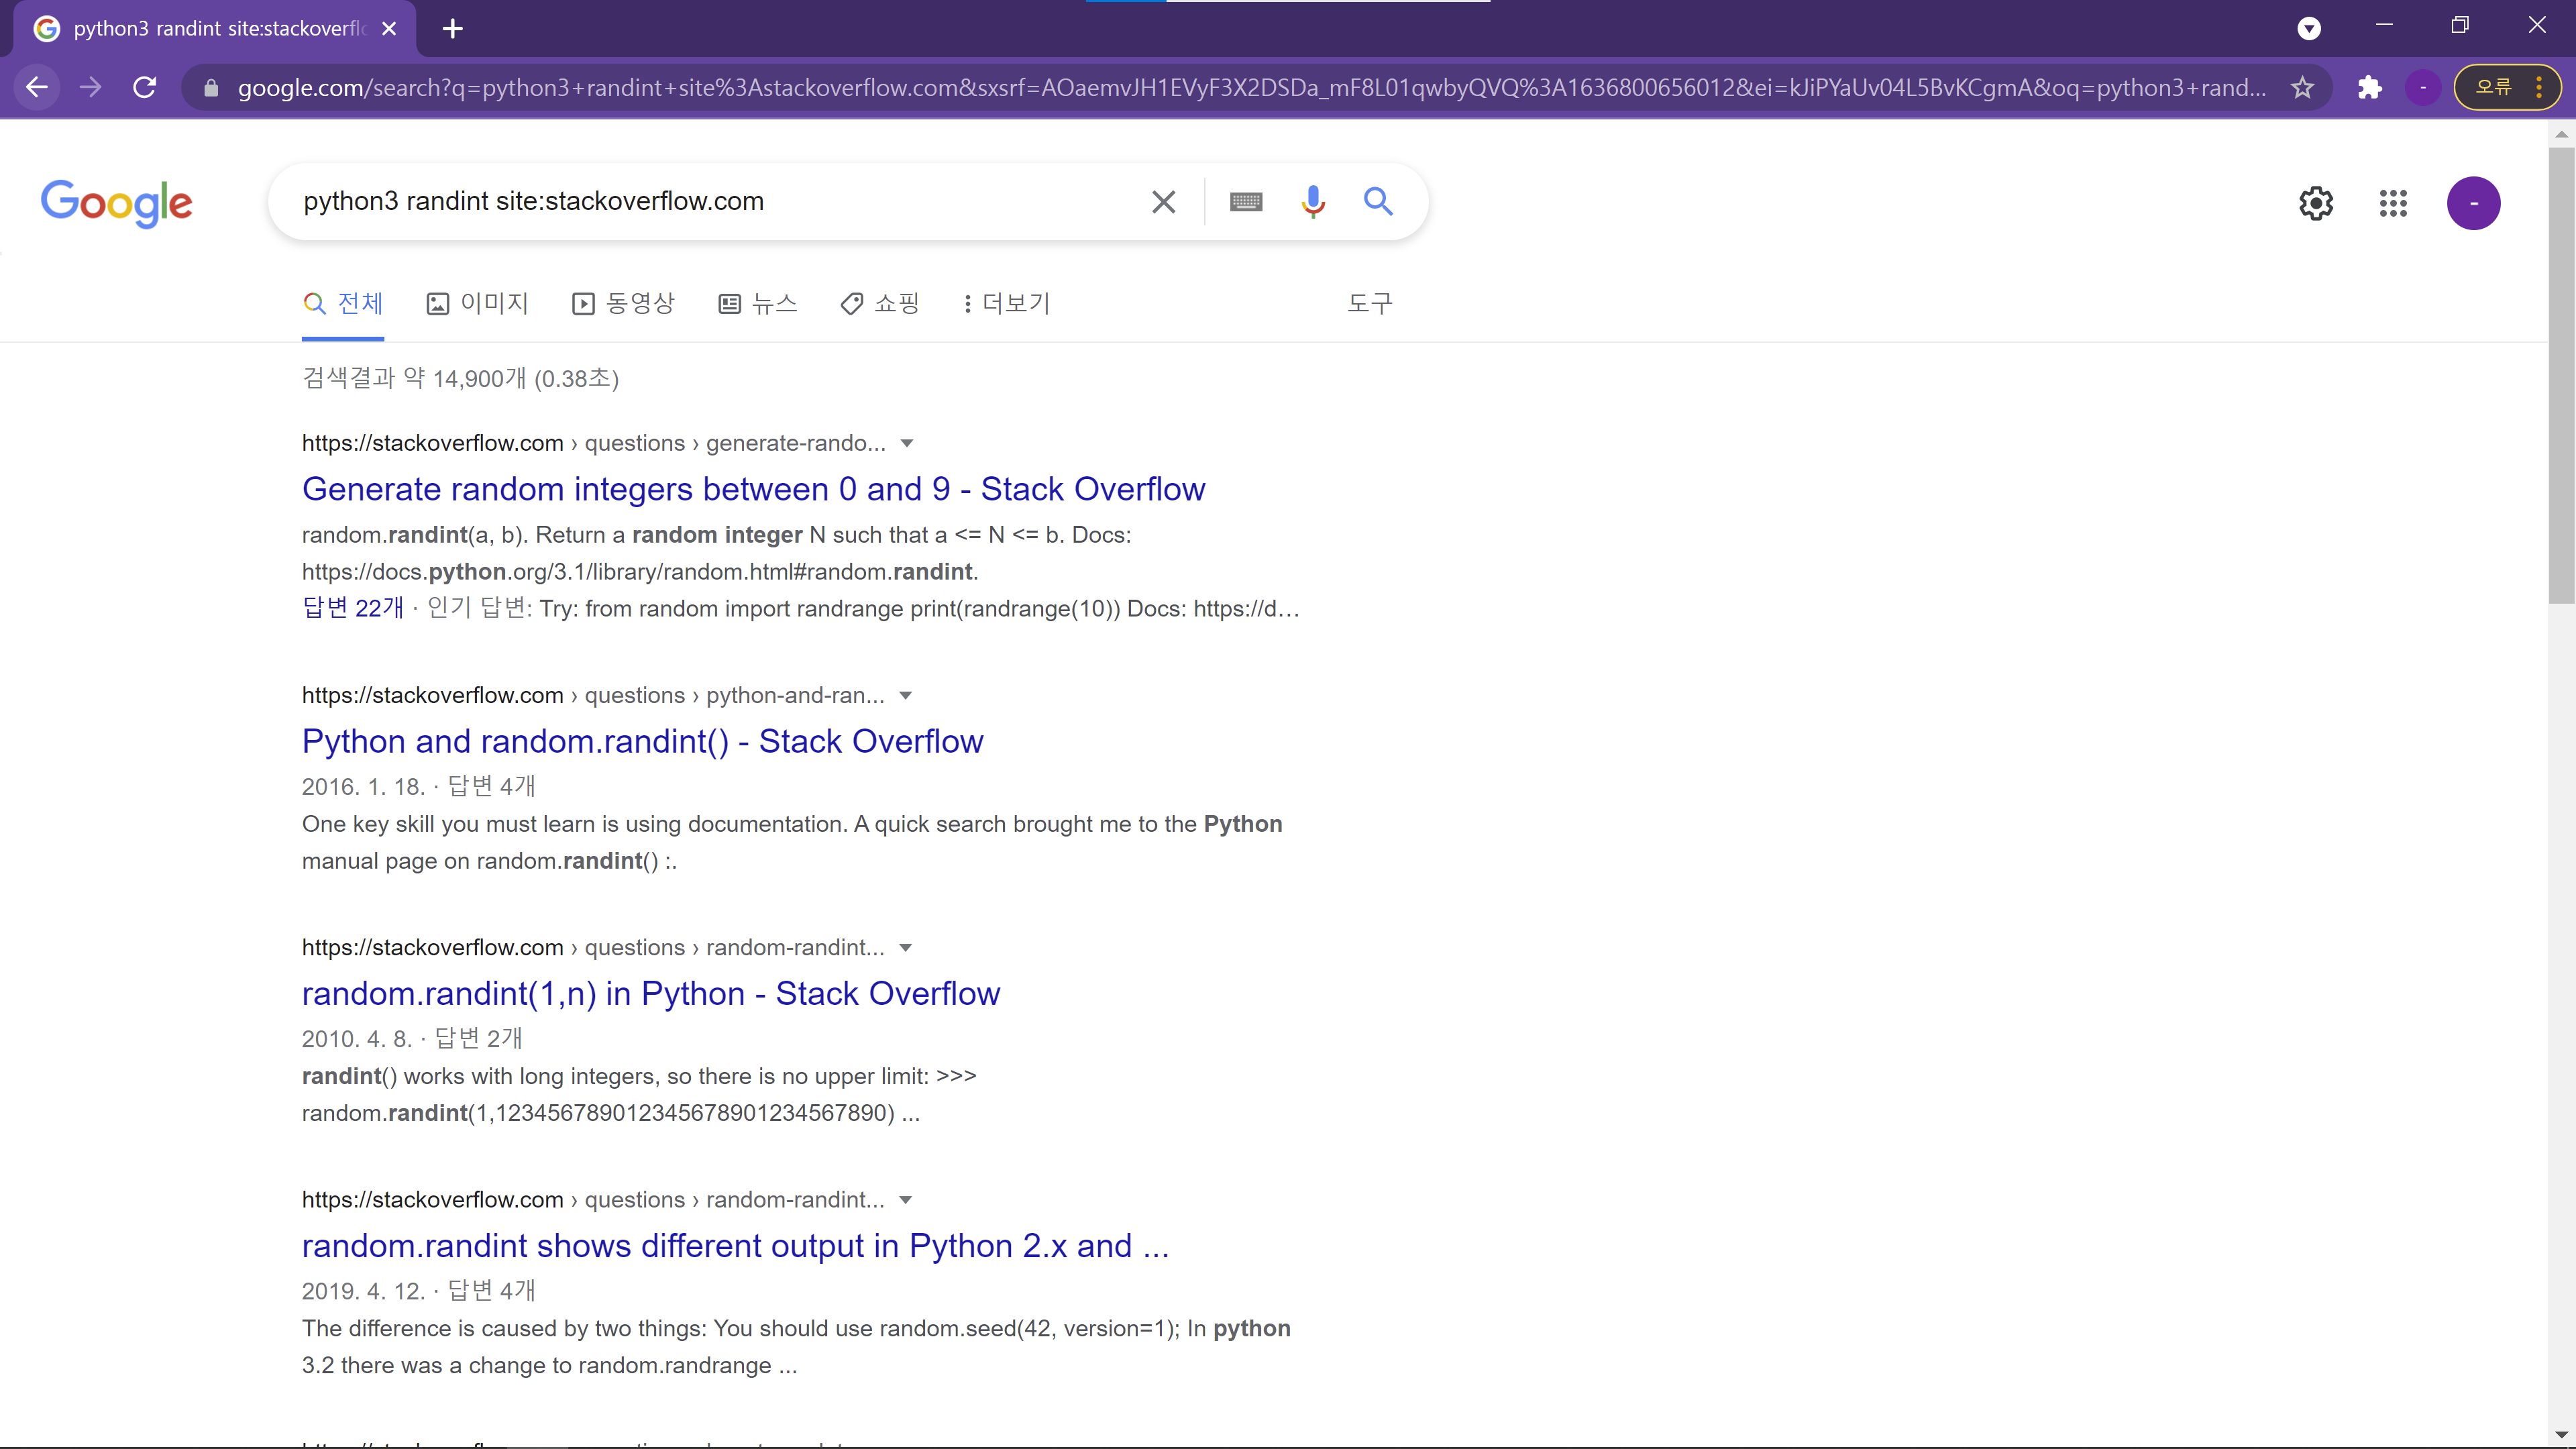Click the browser forward arrow
This screenshot has width=2576, height=1449.
click(91, 88)
